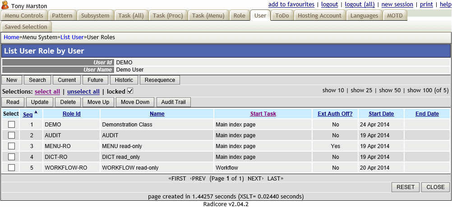The image size is (452, 207).
Task: Show 25 rows per page
Action: click(361, 90)
